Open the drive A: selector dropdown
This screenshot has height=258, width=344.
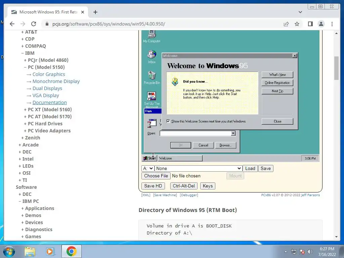[148, 169]
